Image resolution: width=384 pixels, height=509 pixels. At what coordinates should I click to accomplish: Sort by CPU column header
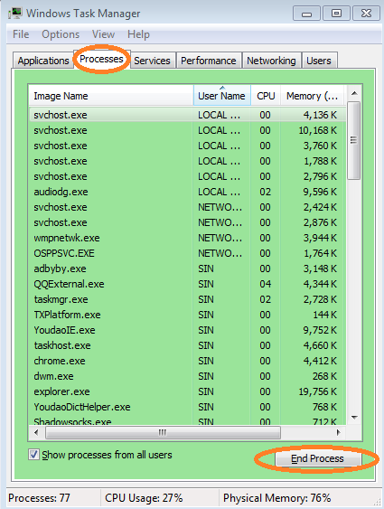coord(266,96)
